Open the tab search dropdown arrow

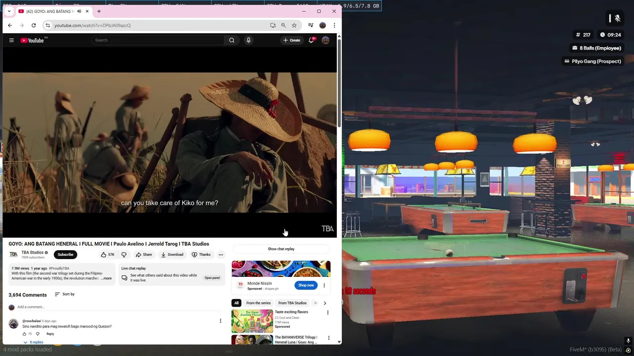pos(9,11)
